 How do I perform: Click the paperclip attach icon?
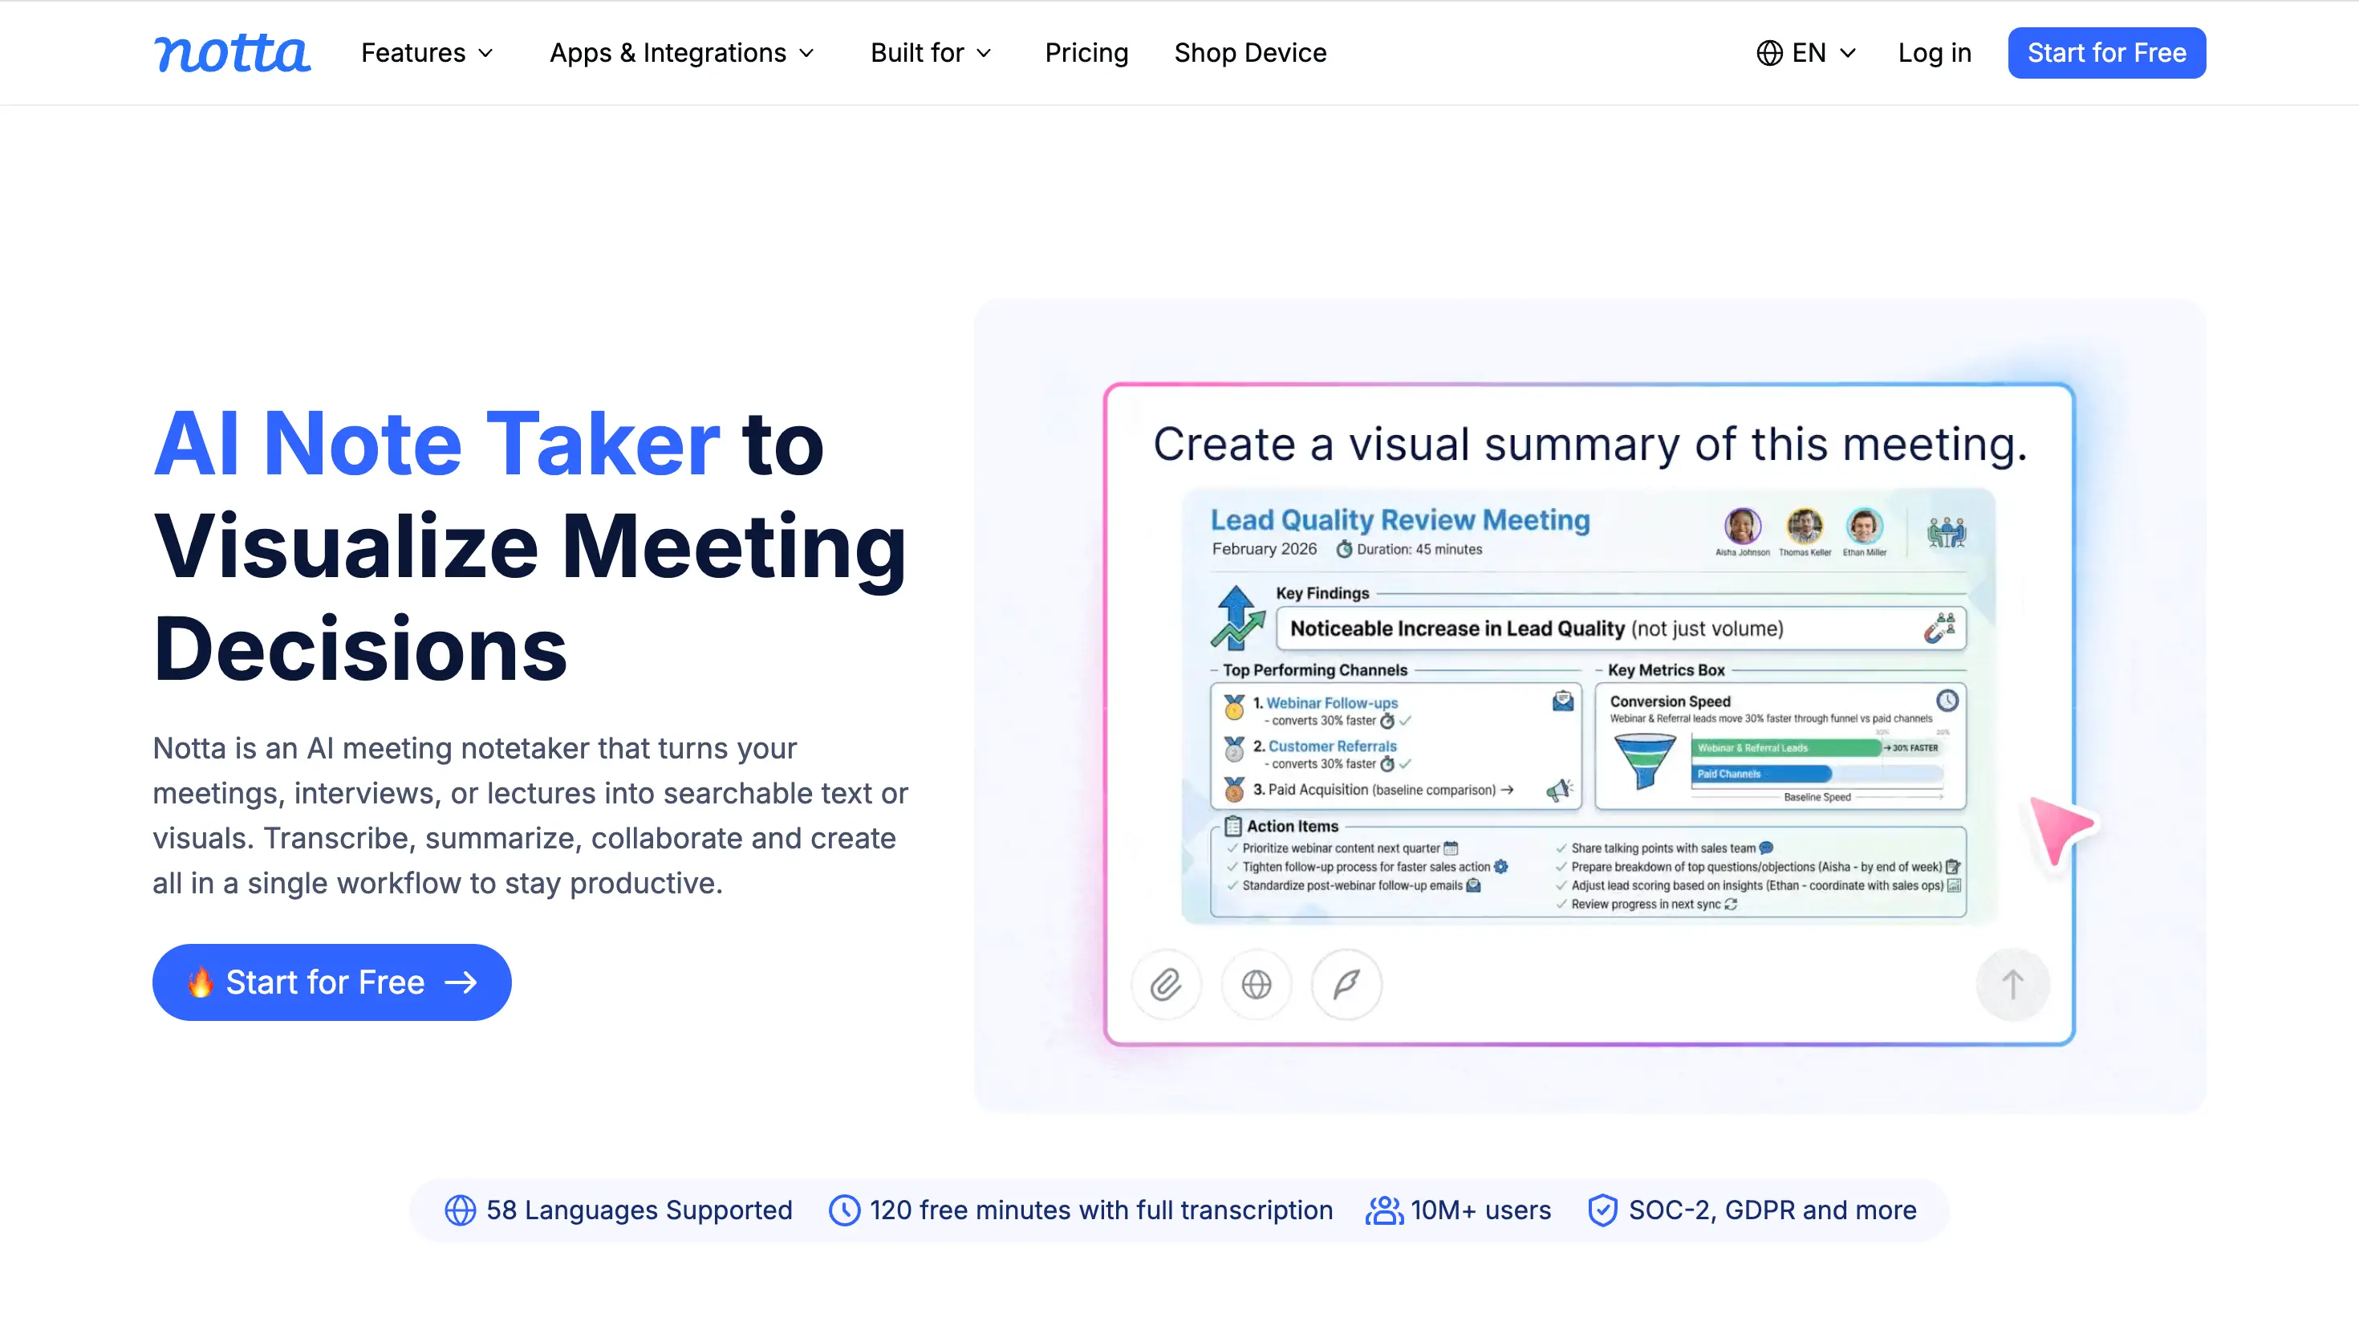(1165, 984)
